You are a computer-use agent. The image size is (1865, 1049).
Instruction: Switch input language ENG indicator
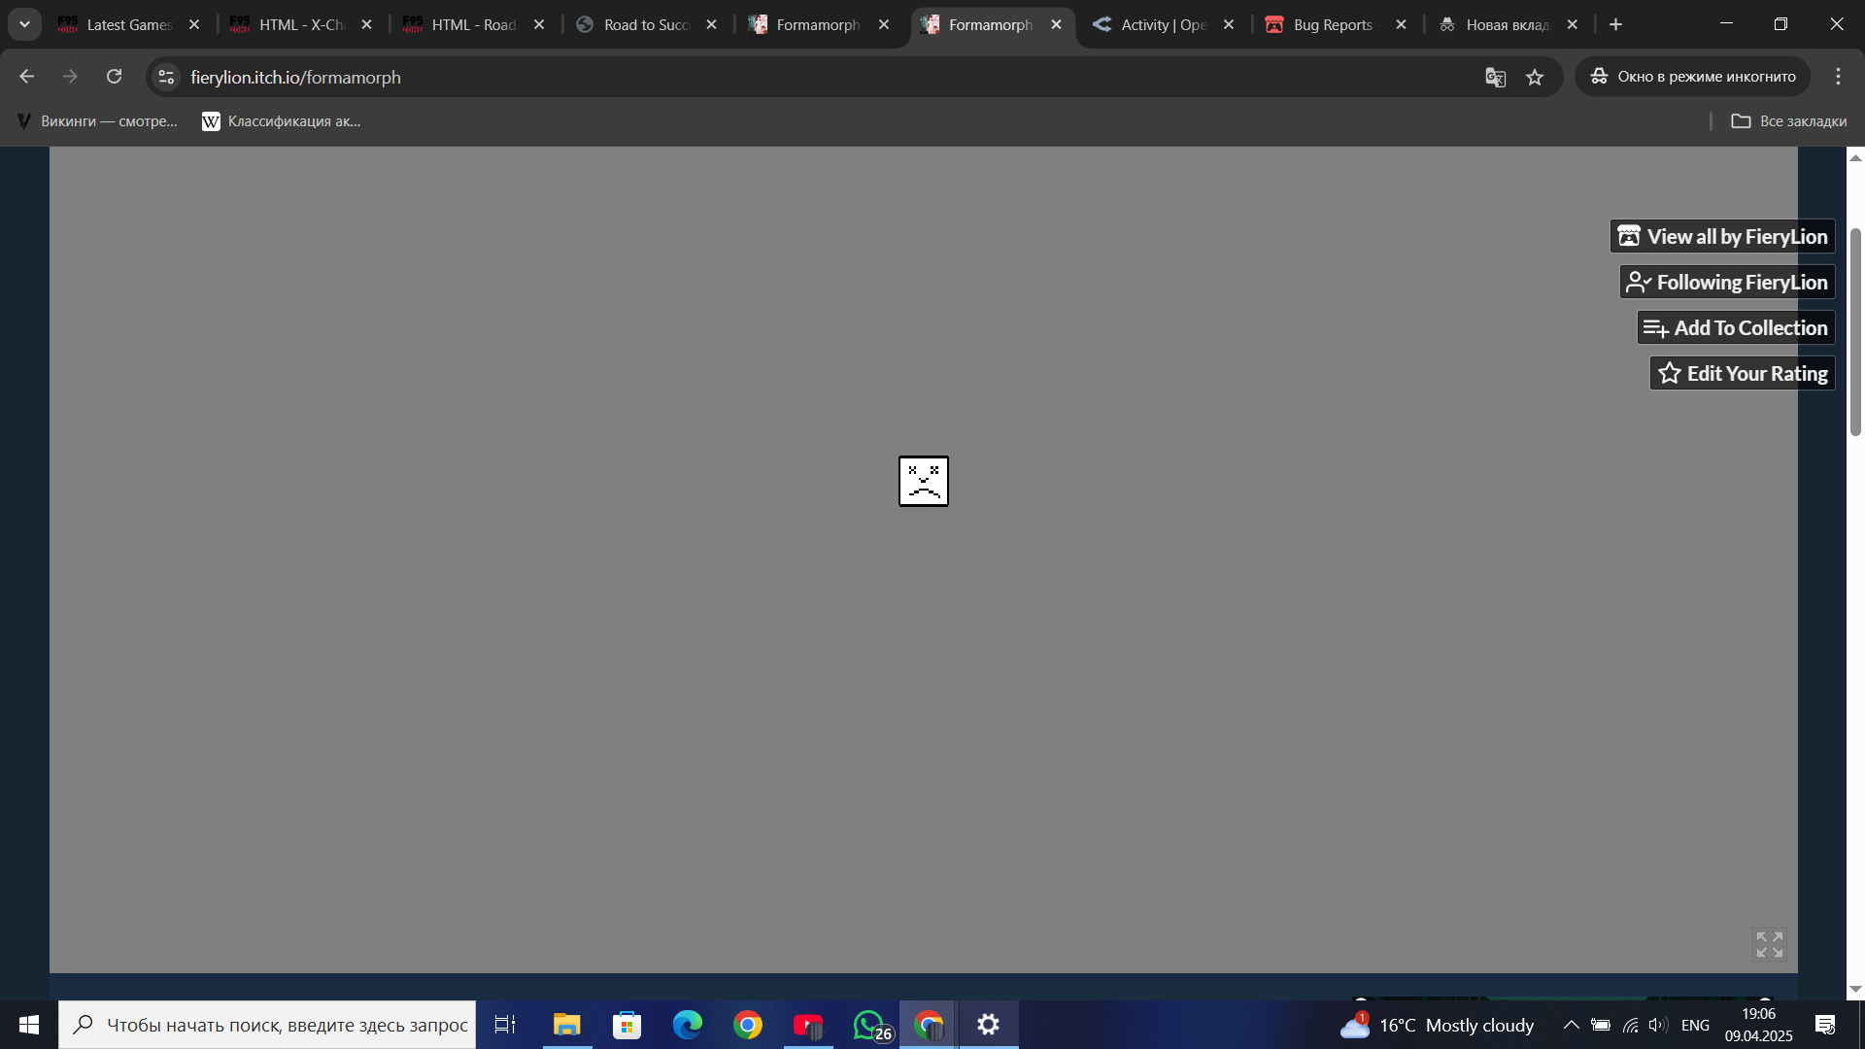pyautogui.click(x=1695, y=1025)
